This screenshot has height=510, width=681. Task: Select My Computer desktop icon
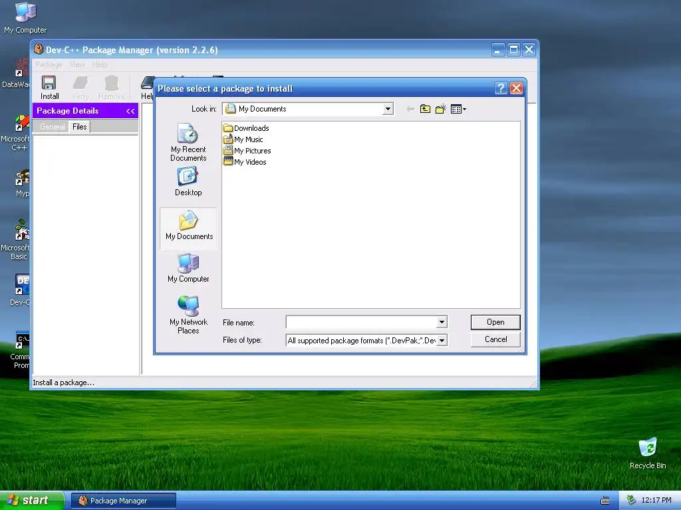click(x=25, y=17)
